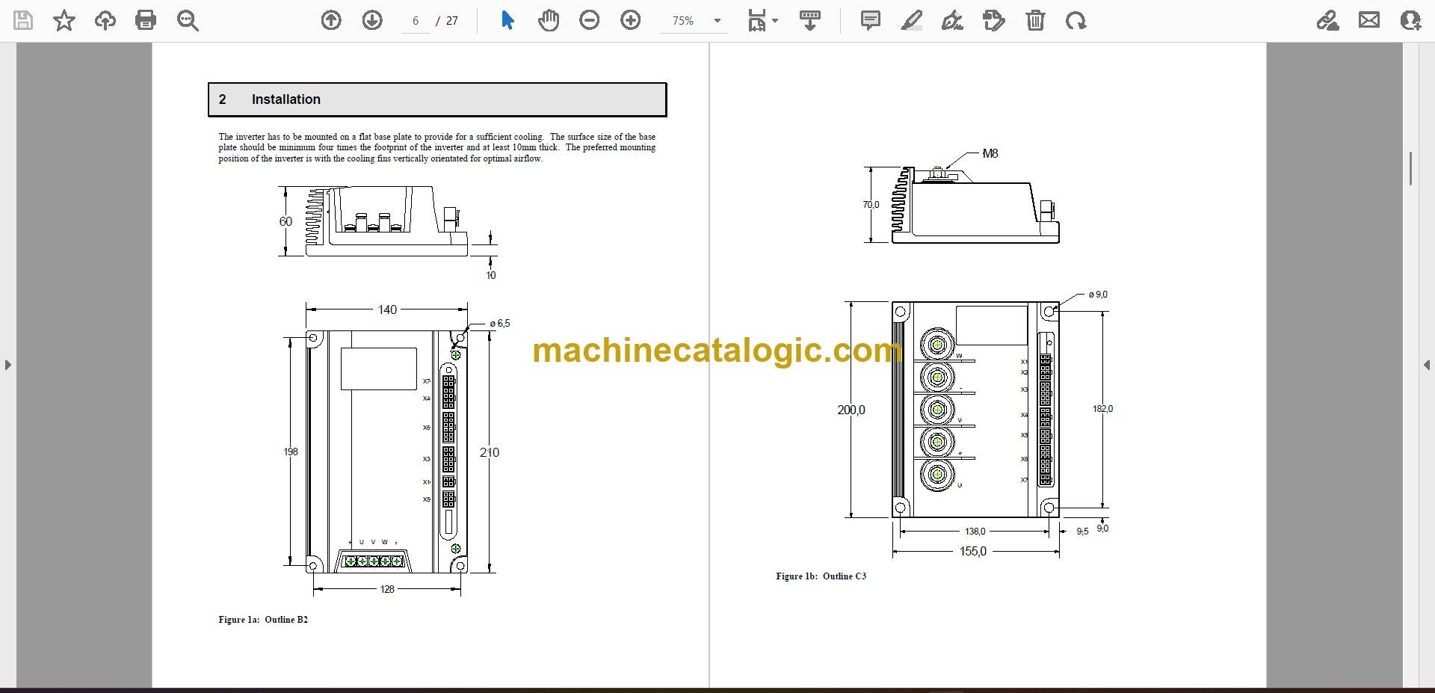Click the ø 9,0 hole diameter label
This screenshot has width=1435, height=693.
(1098, 295)
